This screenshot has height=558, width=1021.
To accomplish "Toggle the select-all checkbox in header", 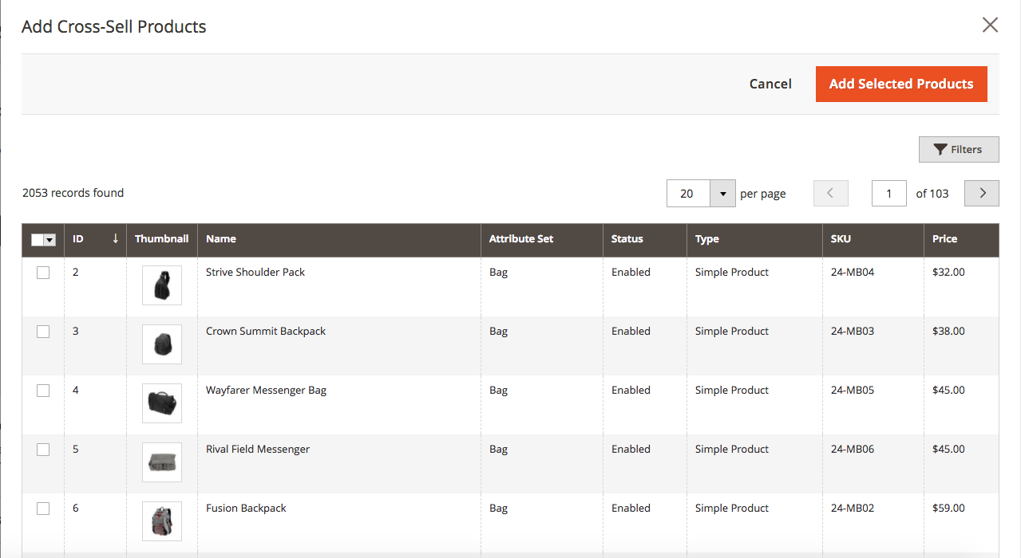I will [x=38, y=239].
